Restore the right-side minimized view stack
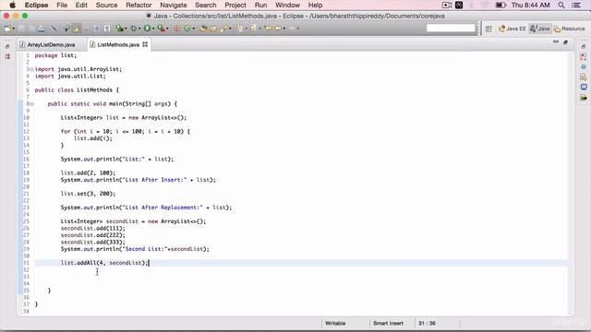The width and height of the screenshot is (591, 332). [584, 46]
